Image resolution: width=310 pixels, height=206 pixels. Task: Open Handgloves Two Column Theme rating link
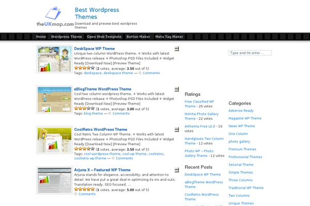coord(204,141)
